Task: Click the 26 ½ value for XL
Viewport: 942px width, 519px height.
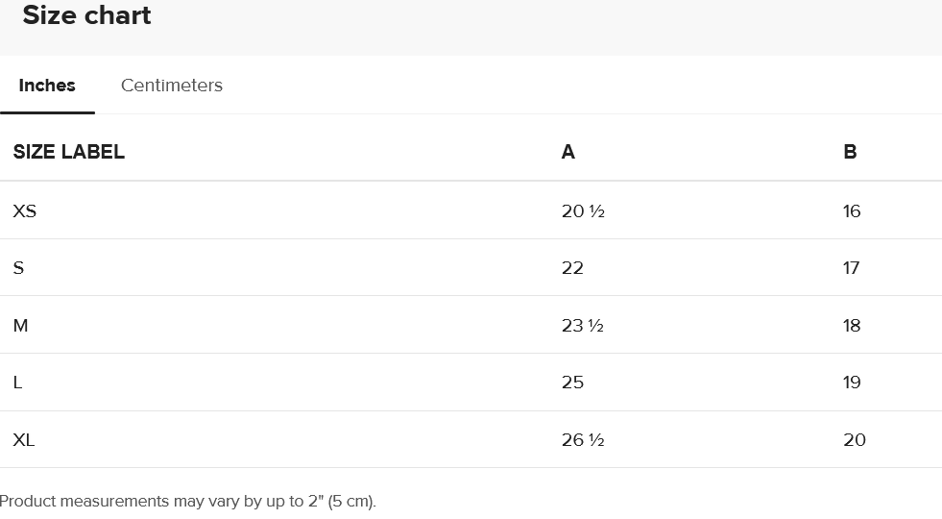Action: 583,440
